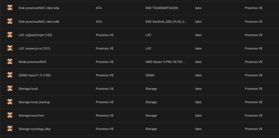Click Proxmox icon next to LXC zigbee2mqtt
This screenshot has height=138, width=279.
(x=10, y=35)
